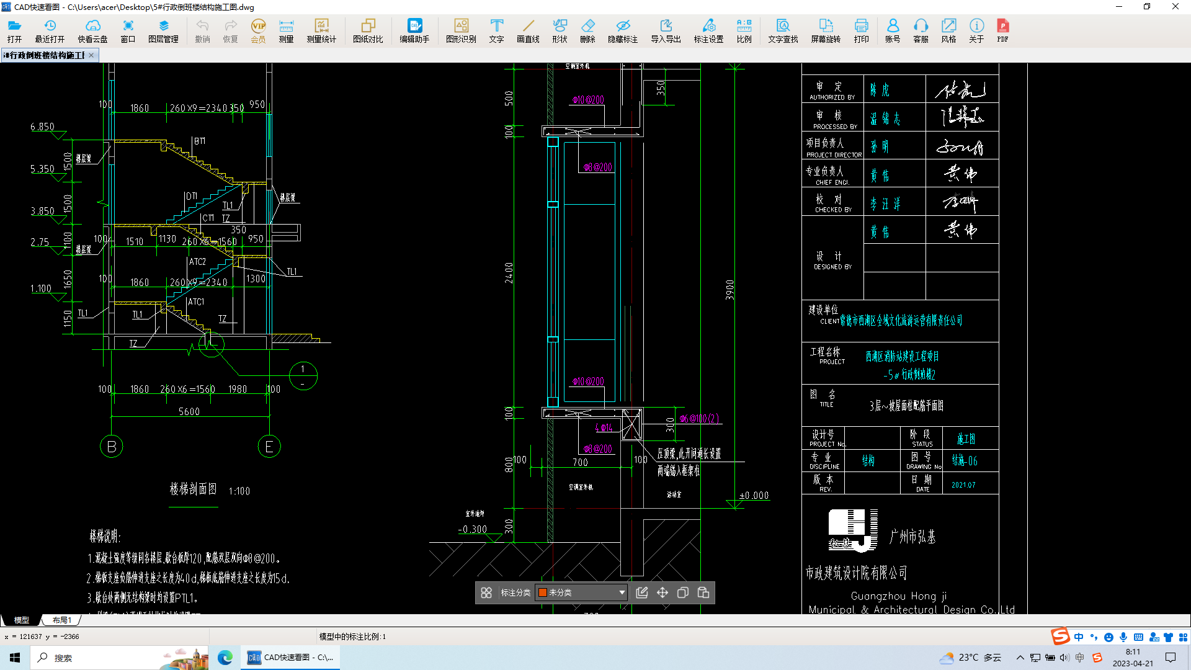
Task: Click the copy annotation icon
Action: [683, 592]
